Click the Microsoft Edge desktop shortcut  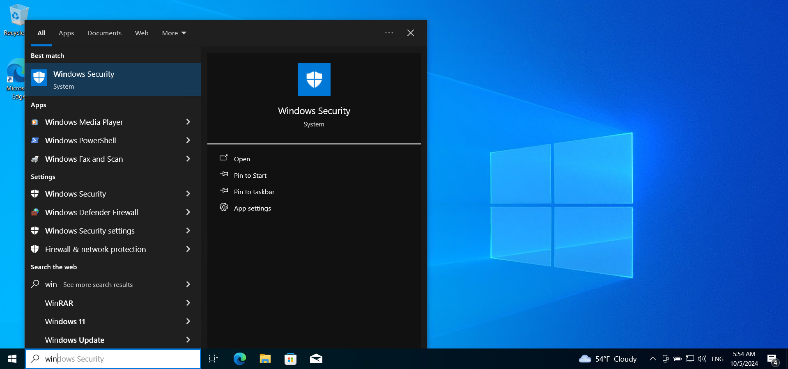(x=16, y=79)
